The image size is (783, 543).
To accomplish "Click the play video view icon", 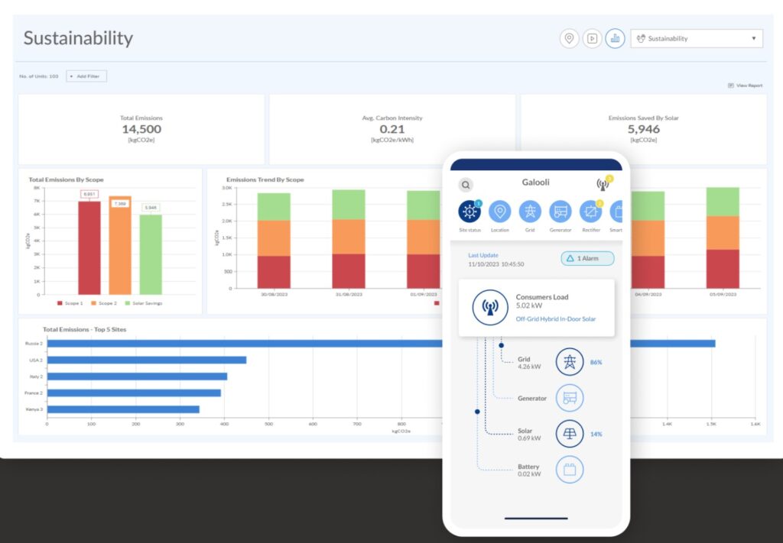I will (591, 38).
